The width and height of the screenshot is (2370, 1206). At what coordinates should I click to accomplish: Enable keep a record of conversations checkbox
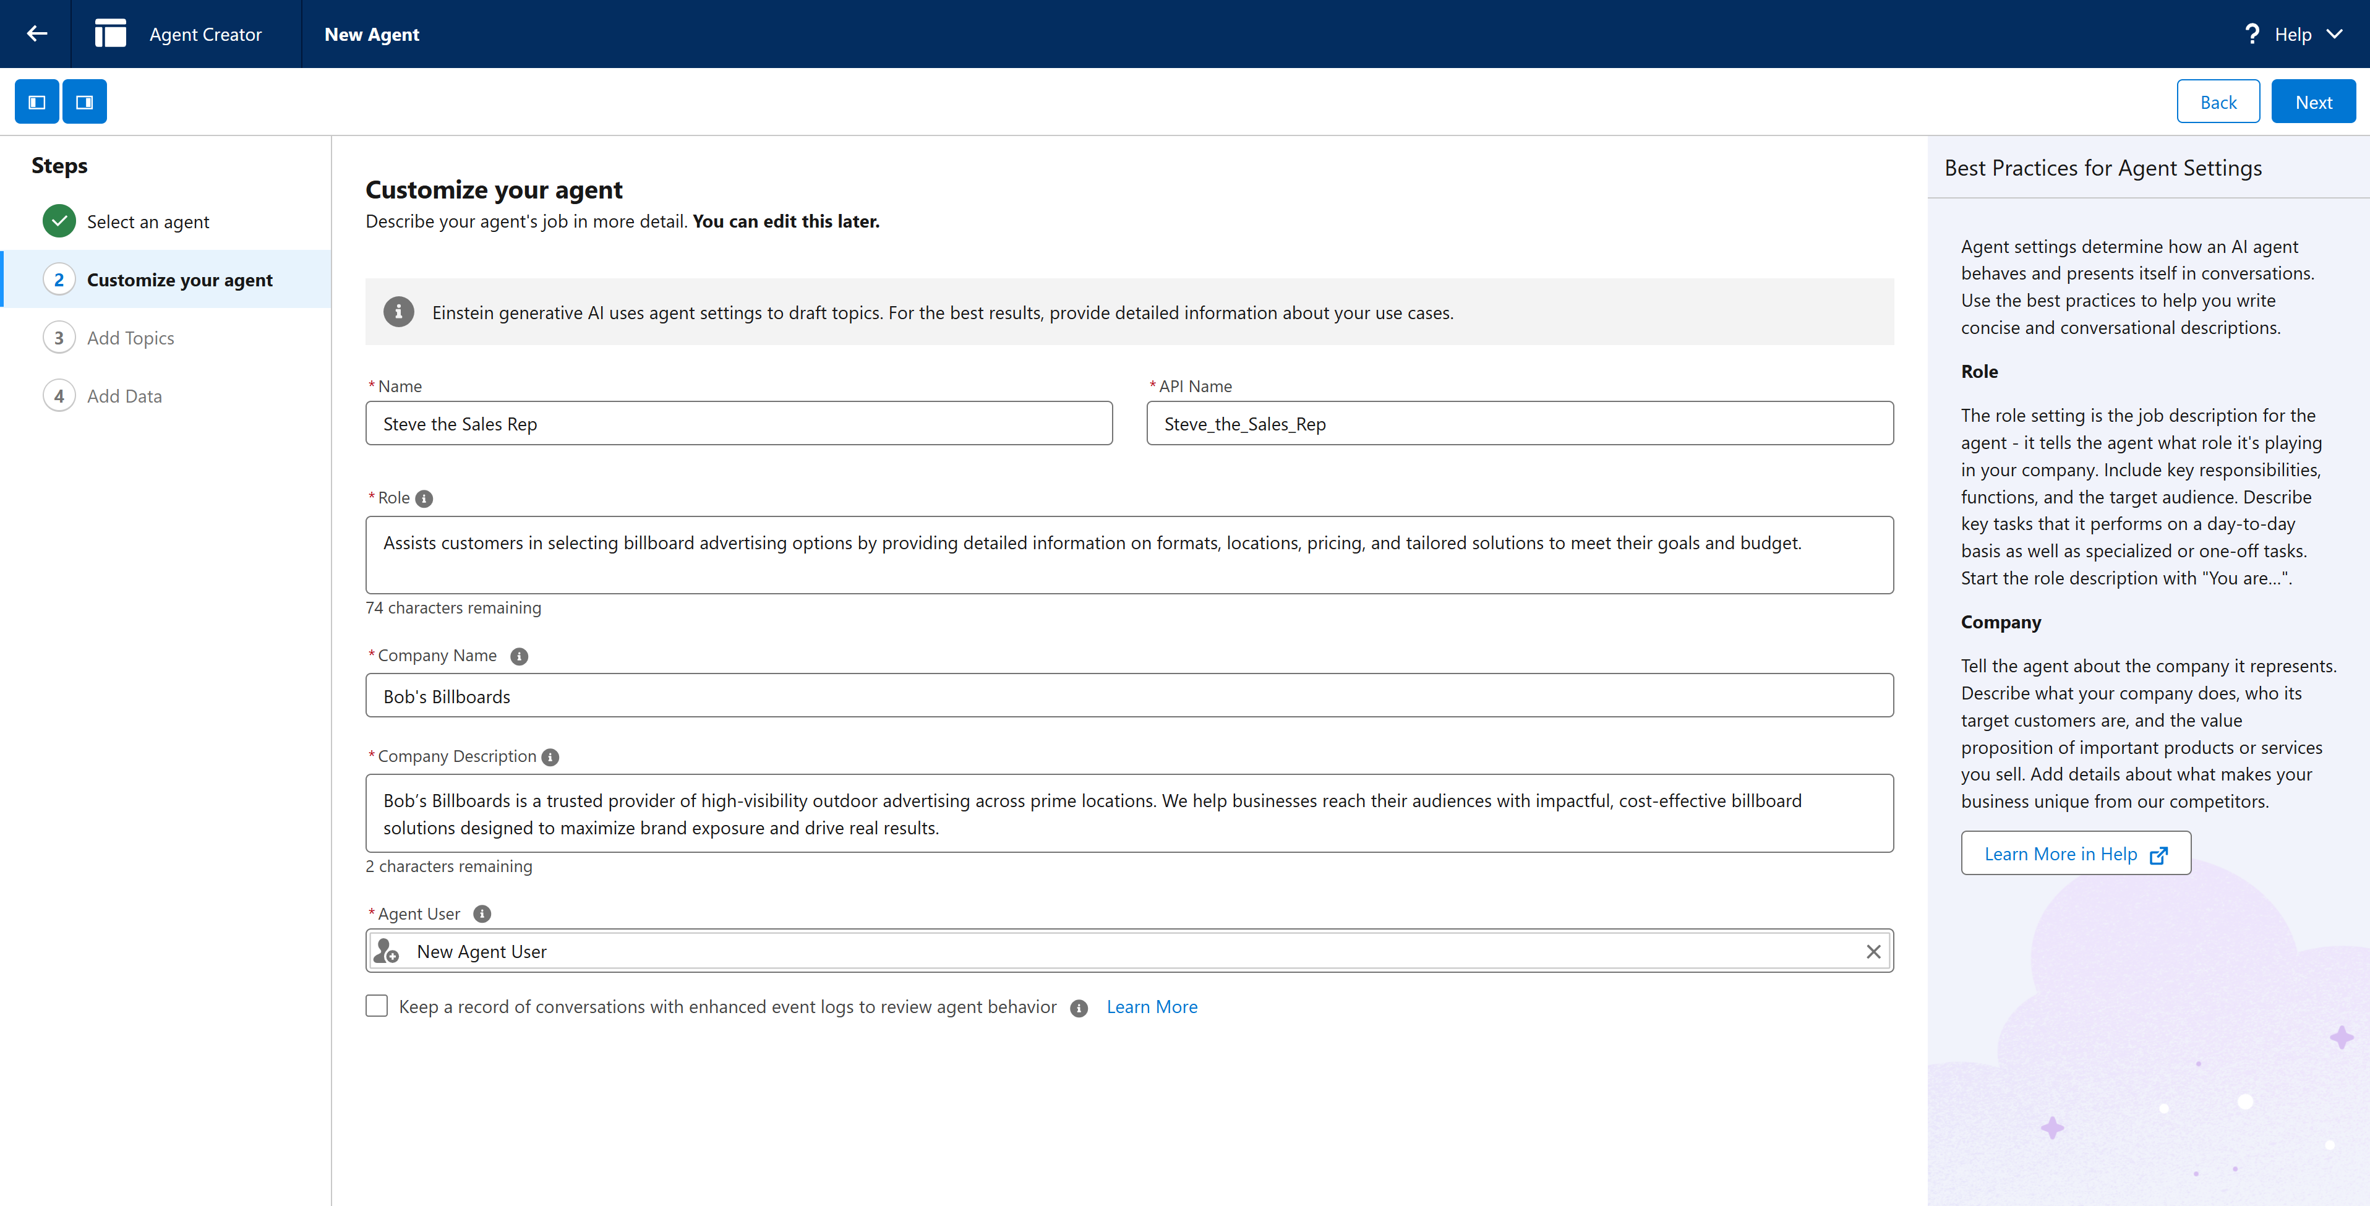pos(376,1006)
